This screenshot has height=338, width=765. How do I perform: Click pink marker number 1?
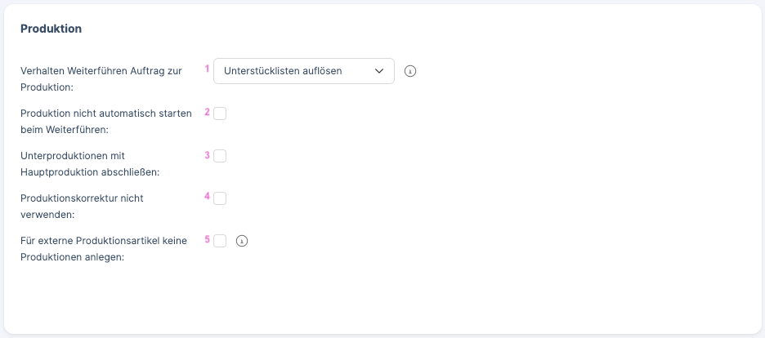(207, 69)
